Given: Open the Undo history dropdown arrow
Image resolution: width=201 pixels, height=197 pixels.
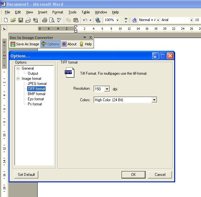Looking at the screenshot, I should click(x=90, y=20).
